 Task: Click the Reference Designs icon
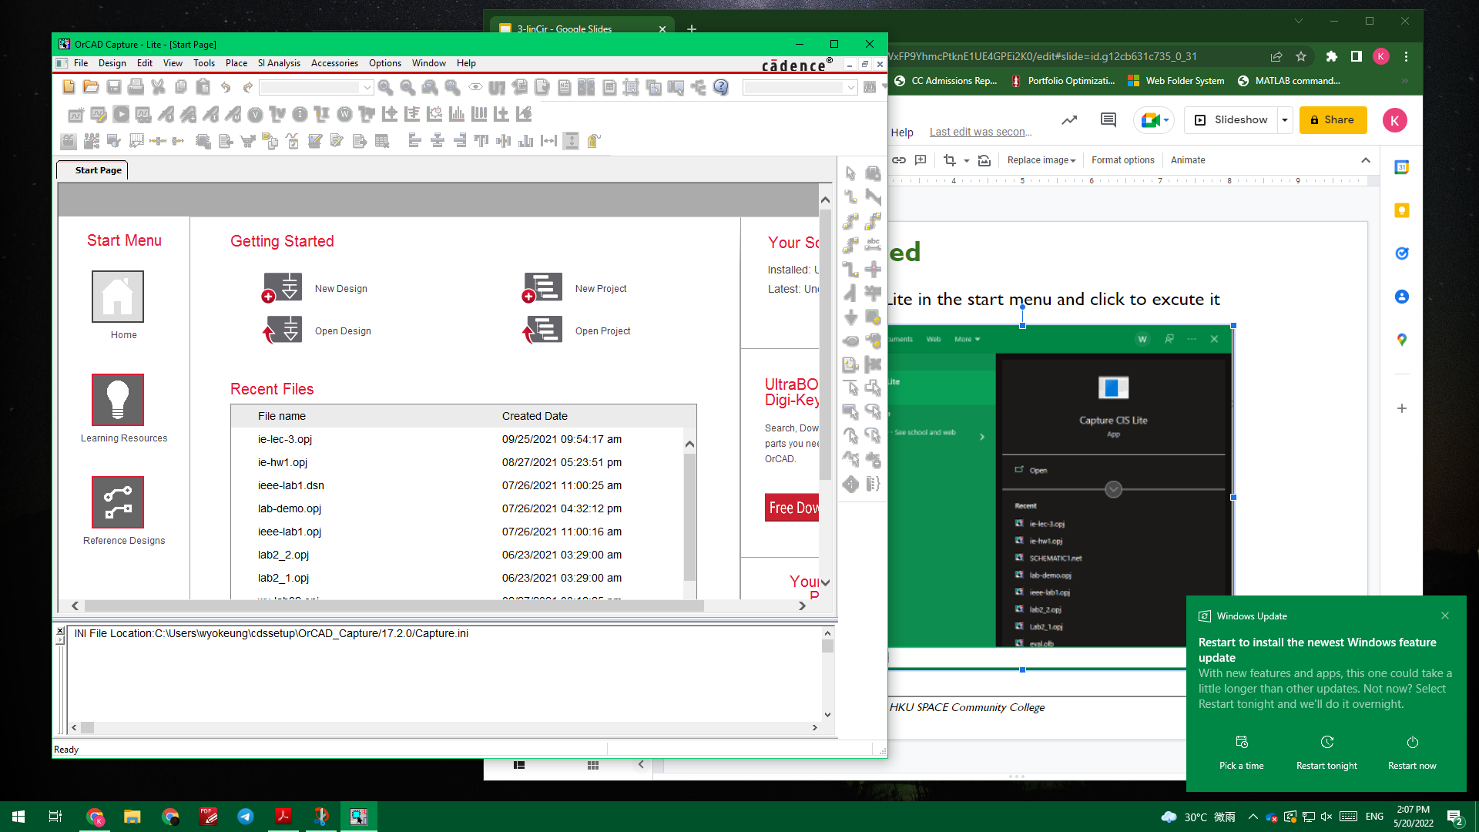118,502
